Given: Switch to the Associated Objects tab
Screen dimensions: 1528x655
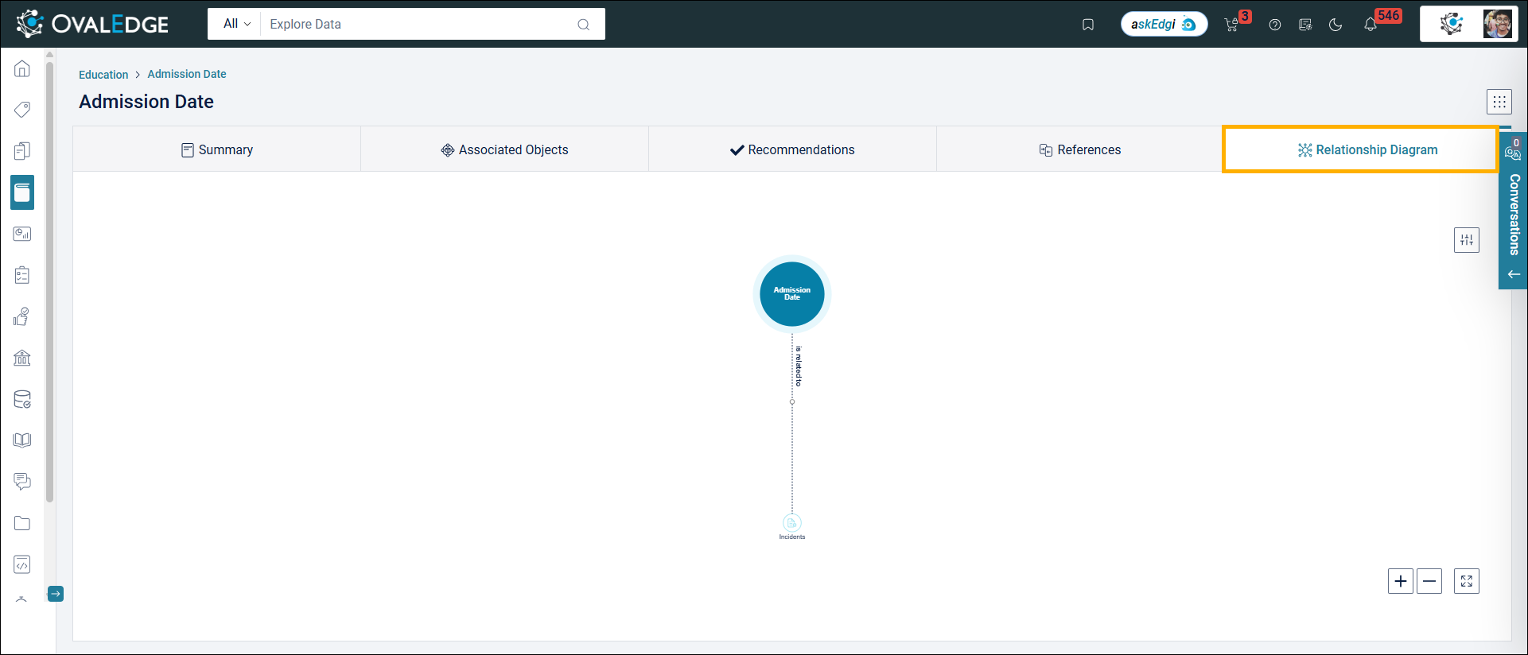Looking at the screenshot, I should point(505,149).
